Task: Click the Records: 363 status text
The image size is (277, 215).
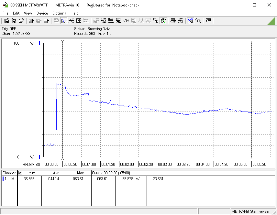Action: (x=84, y=34)
